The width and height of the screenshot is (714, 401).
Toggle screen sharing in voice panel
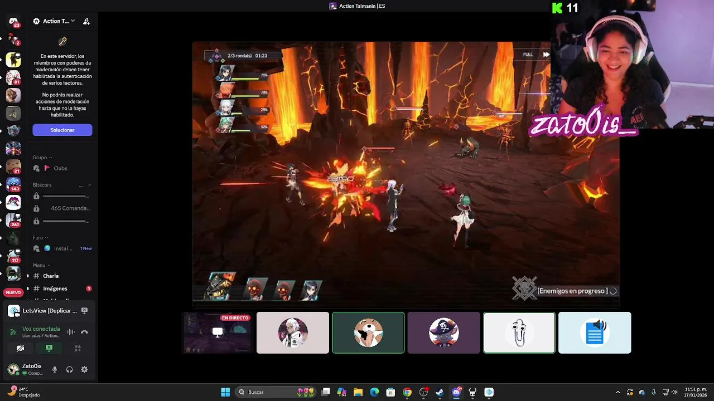pyautogui.click(x=49, y=348)
